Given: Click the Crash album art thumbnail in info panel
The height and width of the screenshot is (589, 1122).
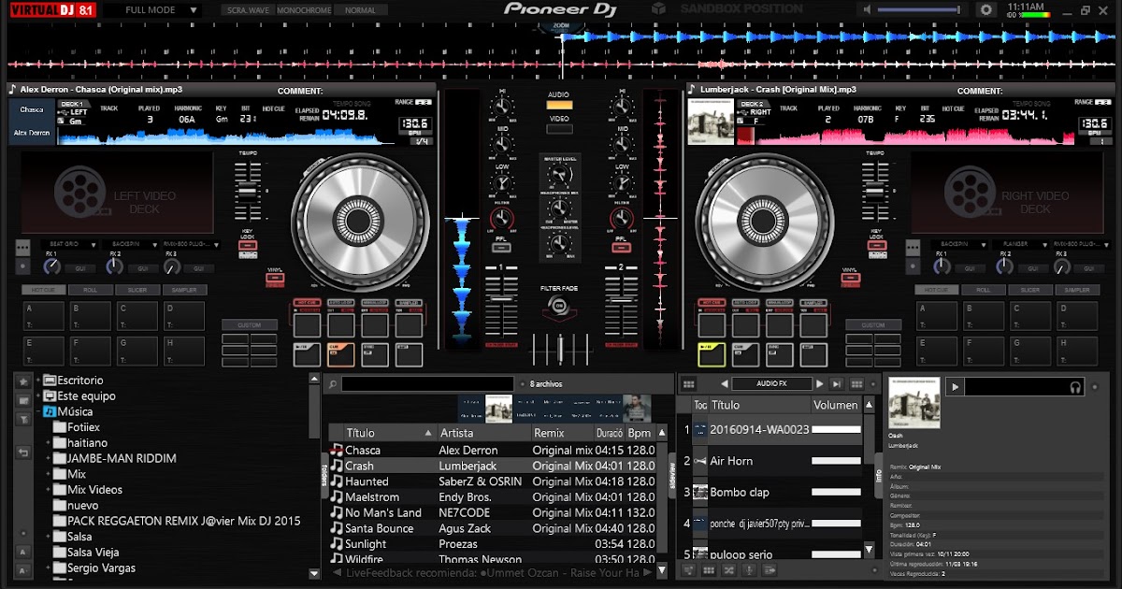Looking at the screenshot, I should coord(913,402).
